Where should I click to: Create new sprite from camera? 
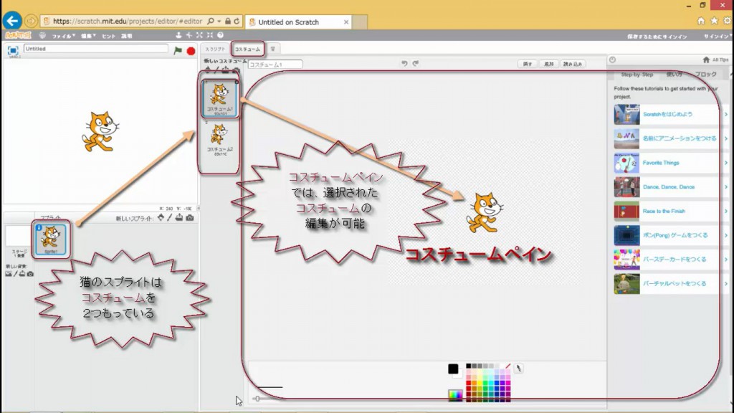coord(189,218)
